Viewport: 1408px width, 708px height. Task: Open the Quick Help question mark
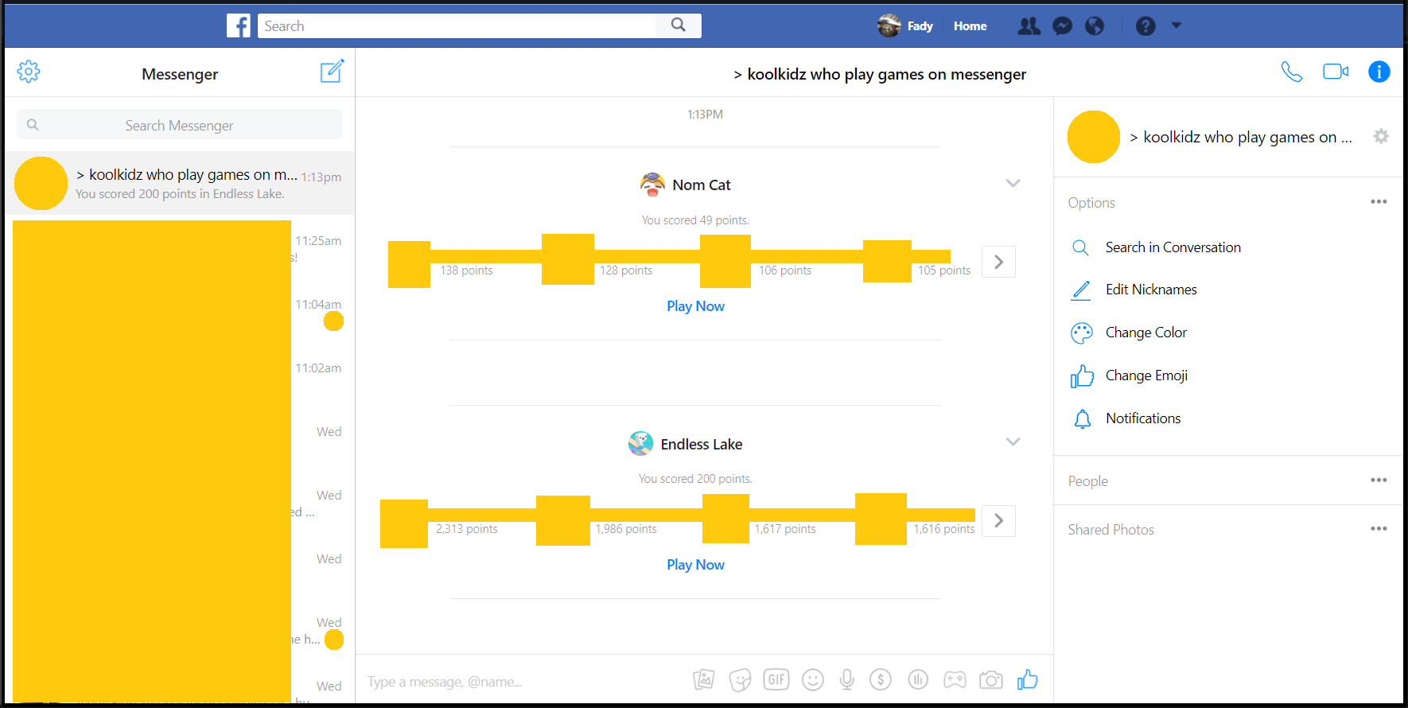point(1145,26)
